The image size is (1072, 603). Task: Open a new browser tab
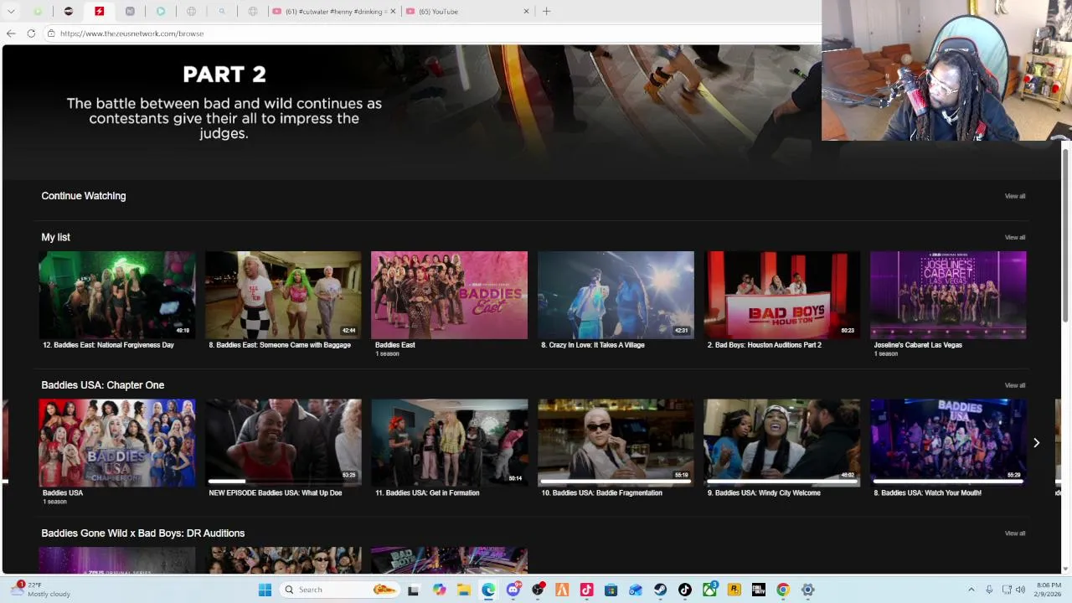pyautogui.click(x=546, y=12)
